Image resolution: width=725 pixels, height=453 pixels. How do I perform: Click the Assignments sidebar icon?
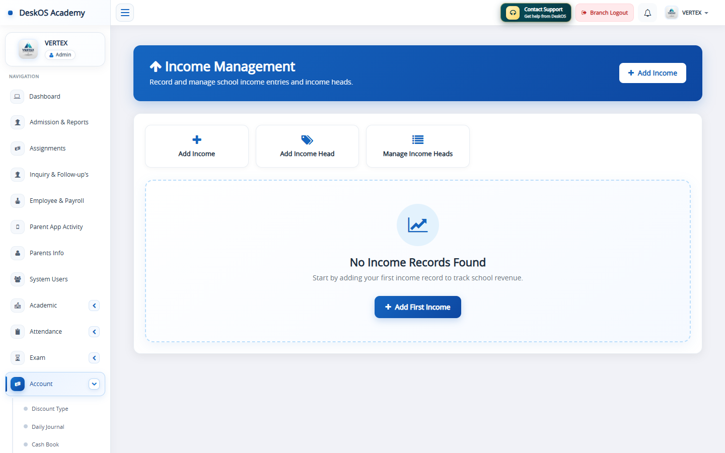coord(18,148)
